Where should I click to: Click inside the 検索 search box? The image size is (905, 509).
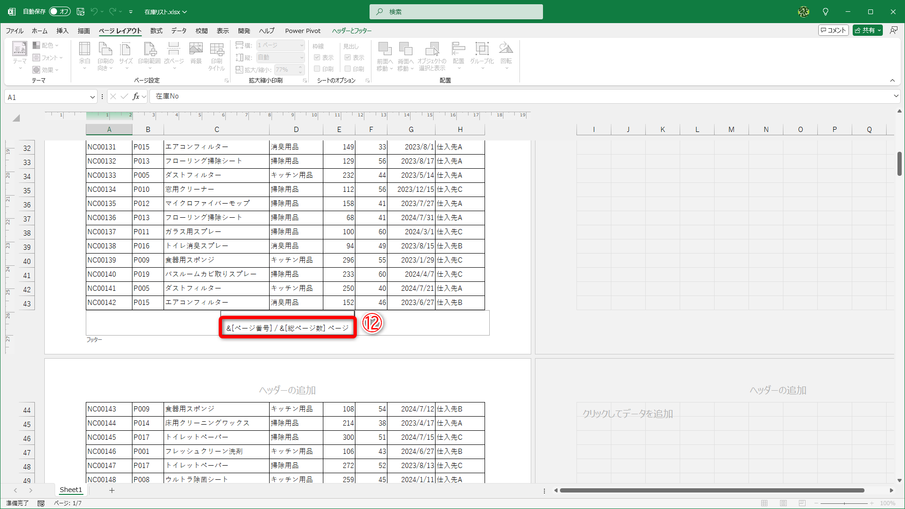[455, 11]
